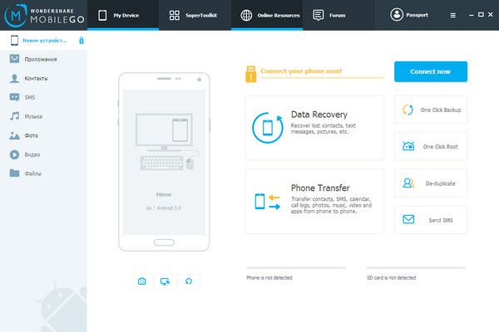
Task: Click Connect your phone now! text
Action: pyautogui.click(x=301, y=71)
